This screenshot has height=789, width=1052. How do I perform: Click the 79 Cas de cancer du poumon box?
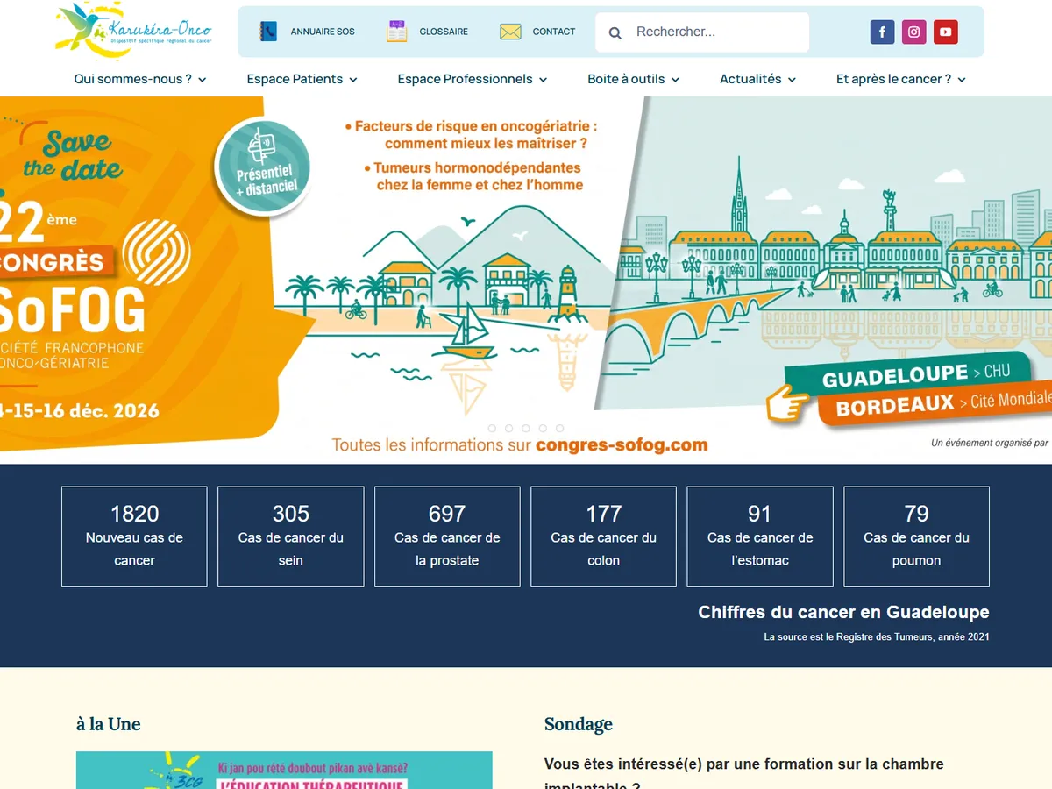pyautogui.click(x=916, y=537)
